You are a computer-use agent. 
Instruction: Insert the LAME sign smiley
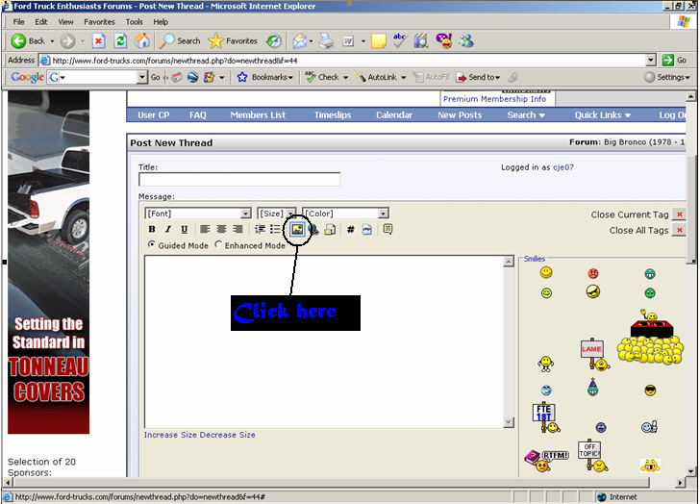tap(595, 355)
